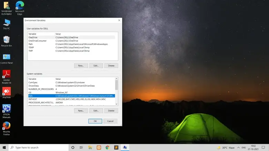Click New under System variables
Viewport: 269px width, 151px height.
(81, 111)
